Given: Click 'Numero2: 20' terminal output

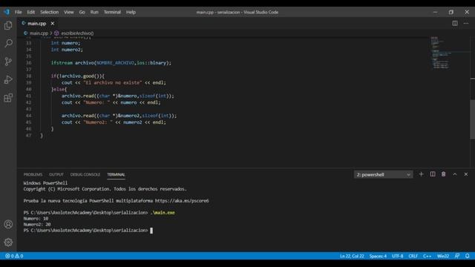Looking at the screenshot, I should point(37,224).
